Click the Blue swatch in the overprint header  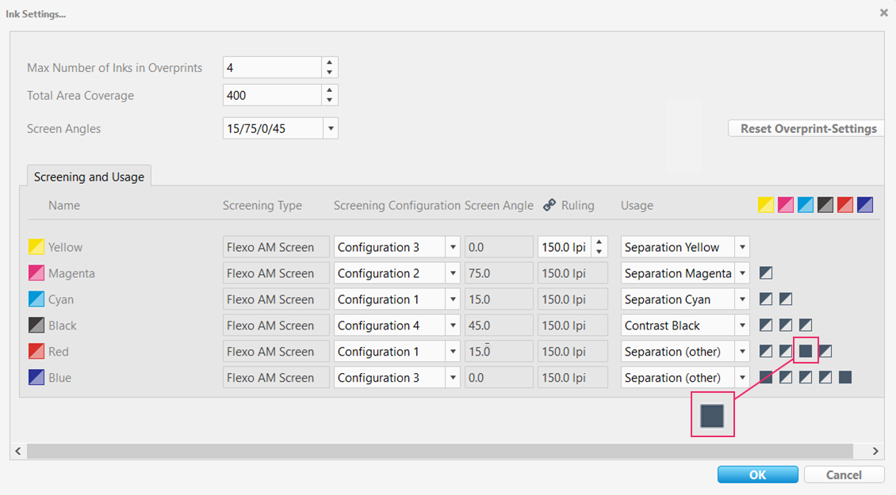[x=865, y=205]
